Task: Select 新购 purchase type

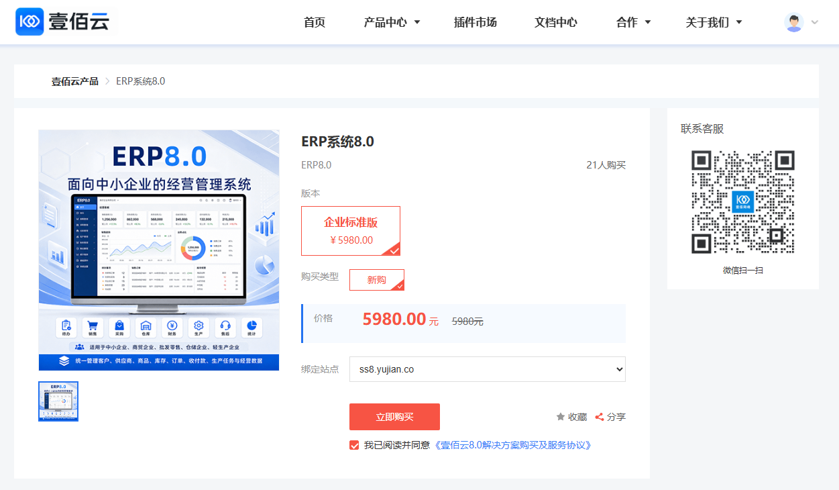Action: coord(377,280)
